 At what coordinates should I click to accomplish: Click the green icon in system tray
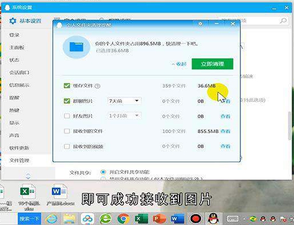click(x=253, y=219)
